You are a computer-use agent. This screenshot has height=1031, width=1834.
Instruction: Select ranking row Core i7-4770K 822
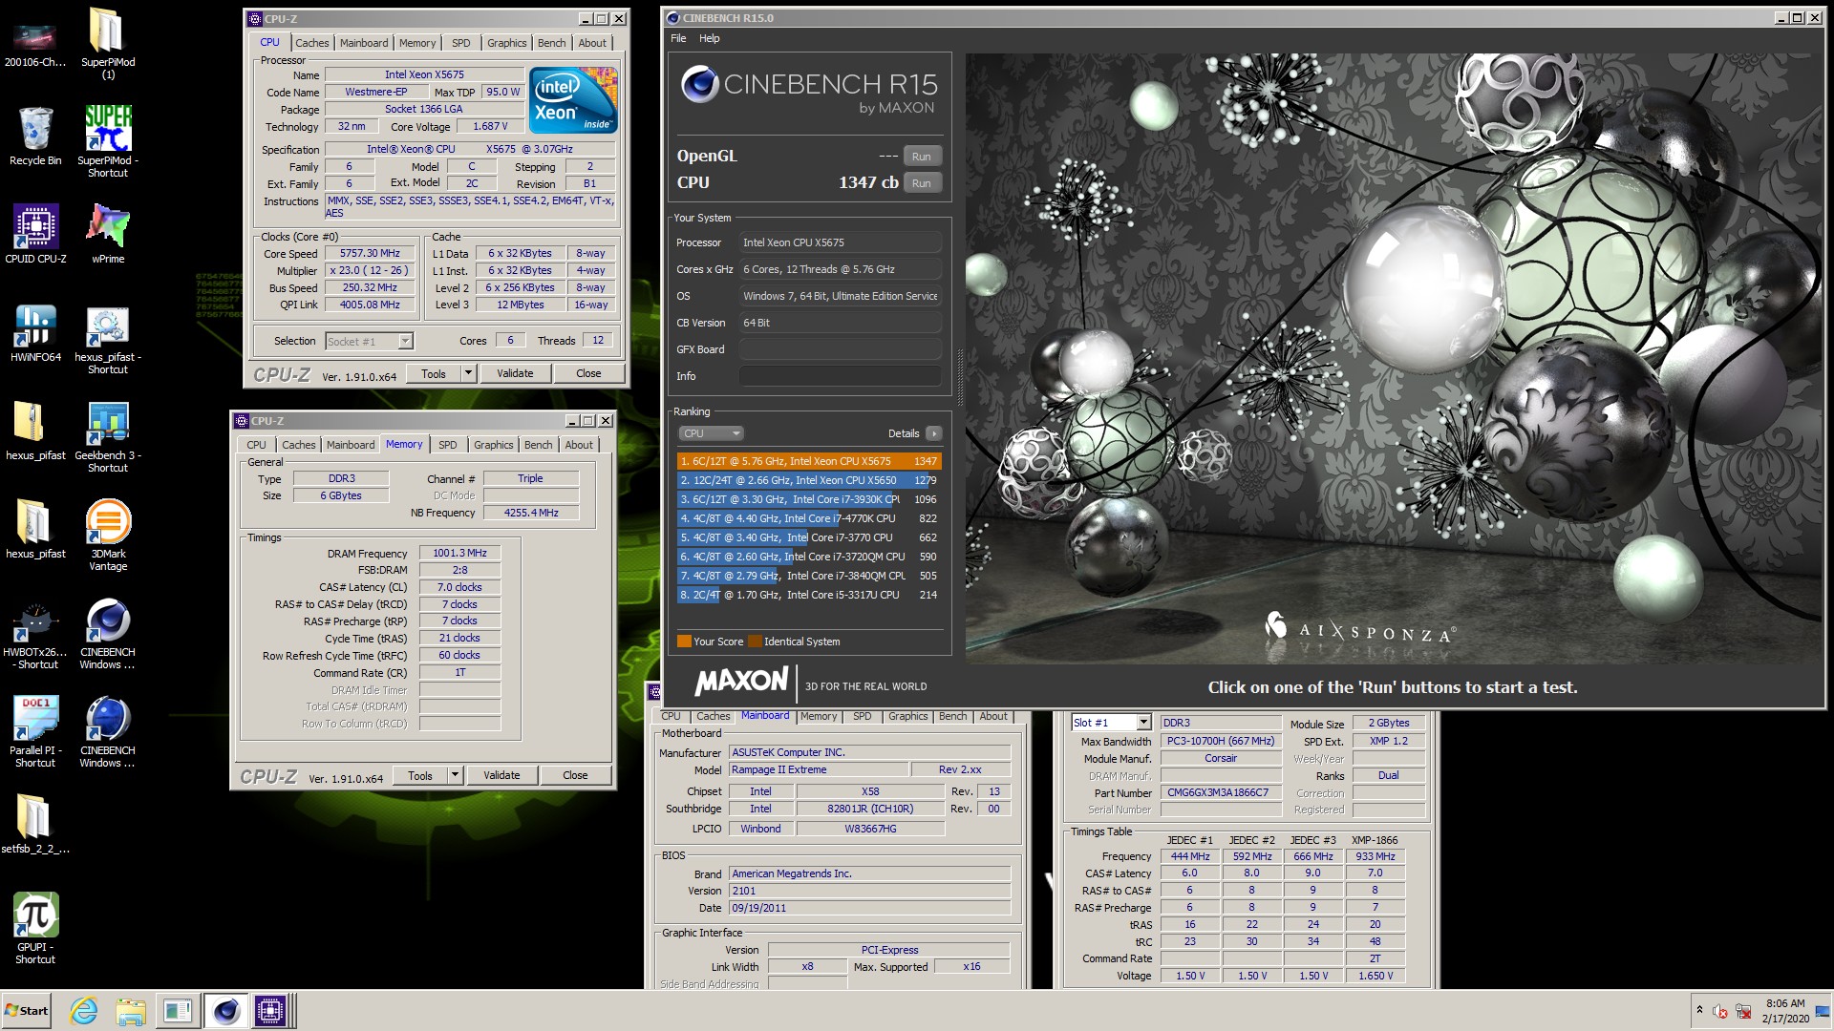pyautogui.click(x=809, y=518)
